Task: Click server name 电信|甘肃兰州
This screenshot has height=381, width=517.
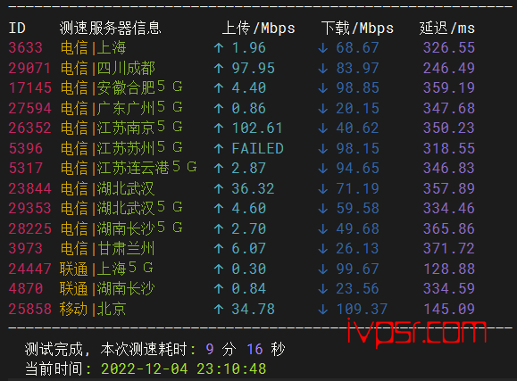Action: click(108, 249)
